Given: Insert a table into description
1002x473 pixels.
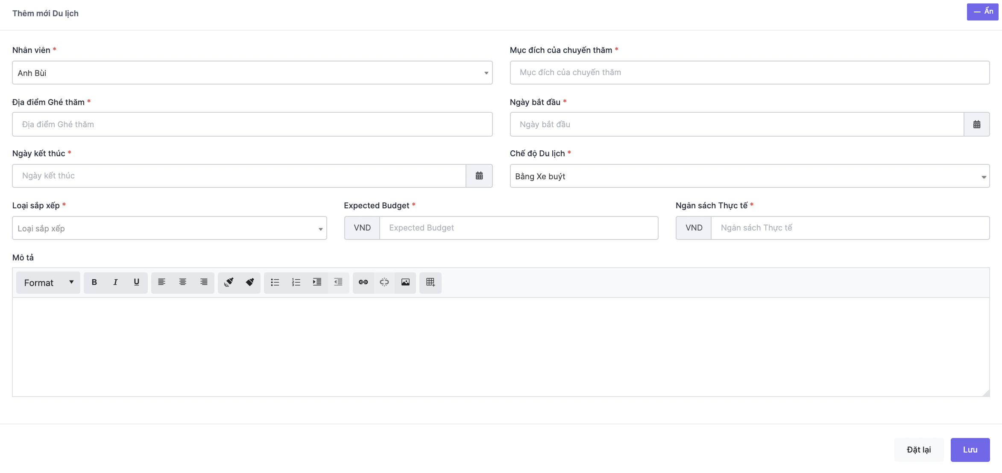Looking at the screenshot, I should (431, 282).
